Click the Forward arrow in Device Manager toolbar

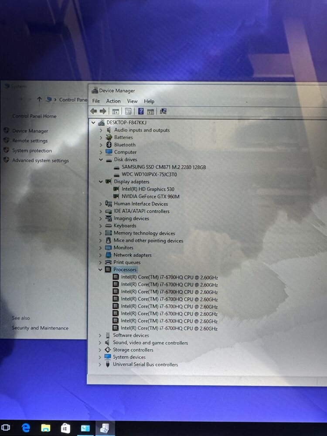point(103,111)
